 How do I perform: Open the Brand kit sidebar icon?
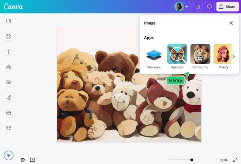(9, 67)
